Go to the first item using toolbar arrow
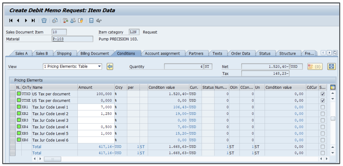This screenshot has height=166, width=343. click(x=11, y=21)
